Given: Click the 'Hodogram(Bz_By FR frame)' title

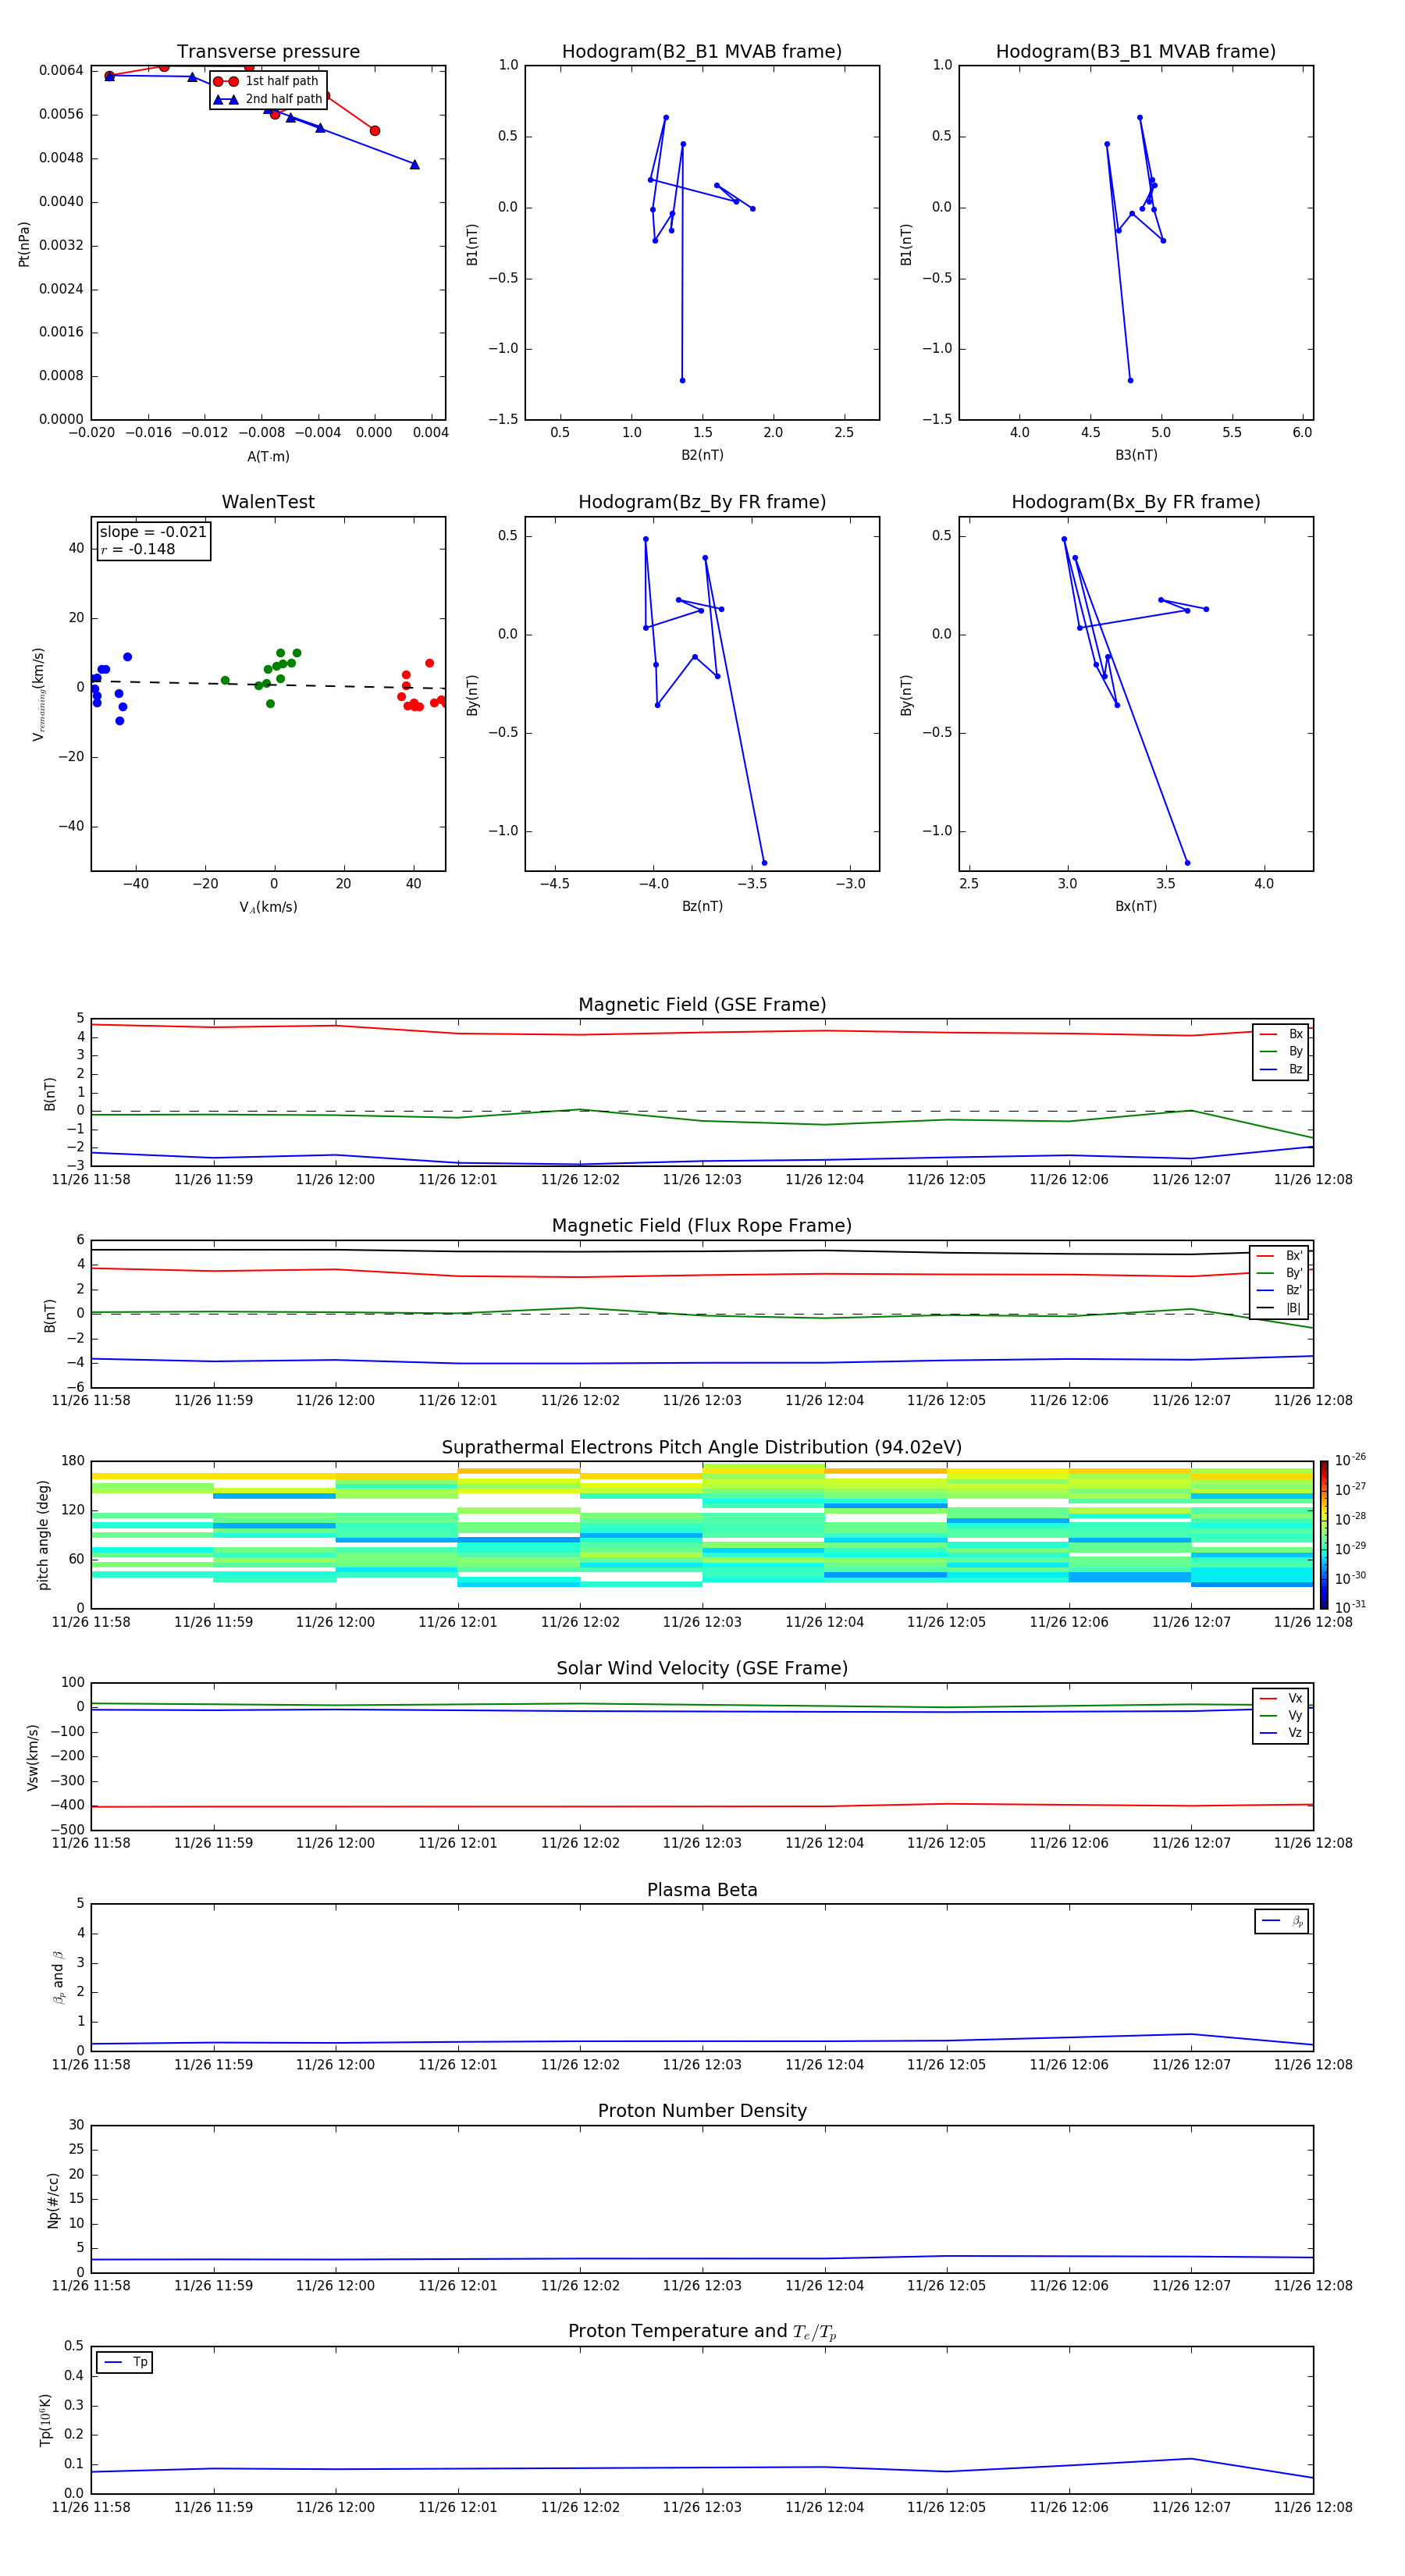Looking at the screenshot, I should point(702,502).
